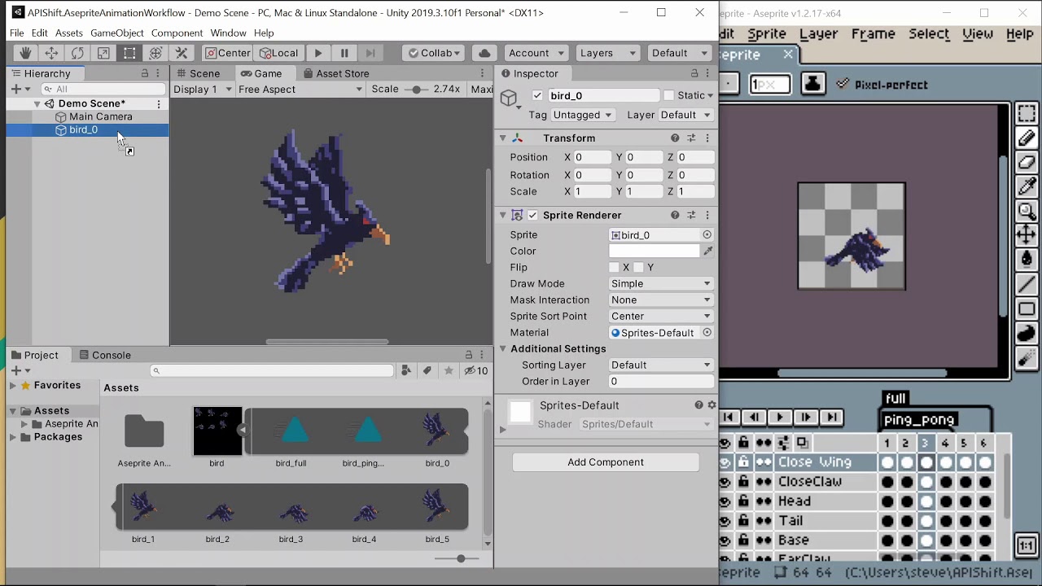Screen dimensions: 1042x586
Task: Toggle Center pivot button
Action: point(227,53)
